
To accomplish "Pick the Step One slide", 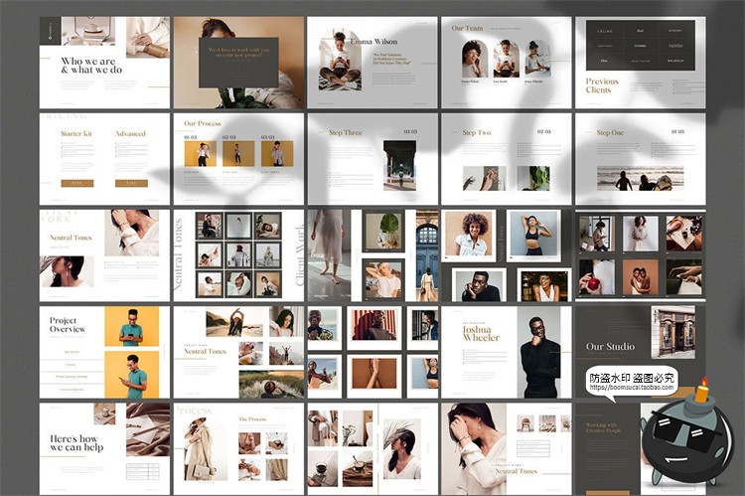I will [x=640, y=158].
